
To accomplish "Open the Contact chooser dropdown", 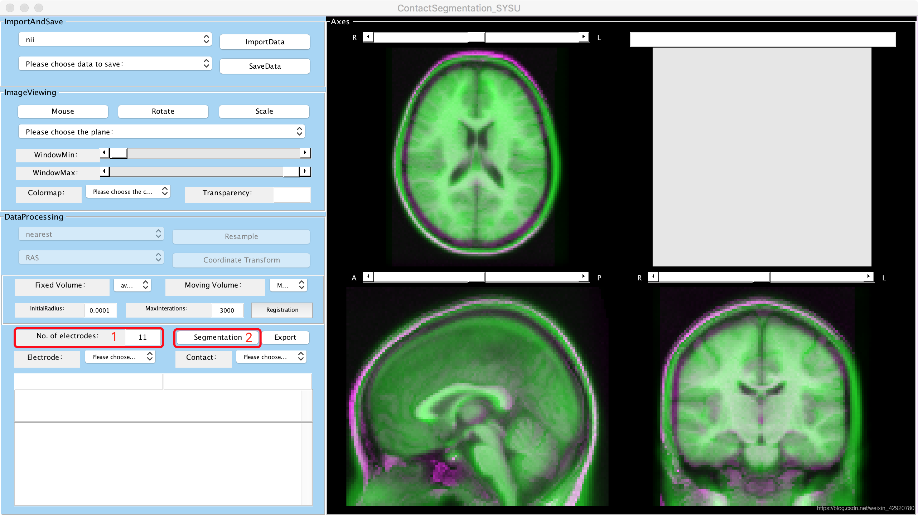I will point(271,357).
